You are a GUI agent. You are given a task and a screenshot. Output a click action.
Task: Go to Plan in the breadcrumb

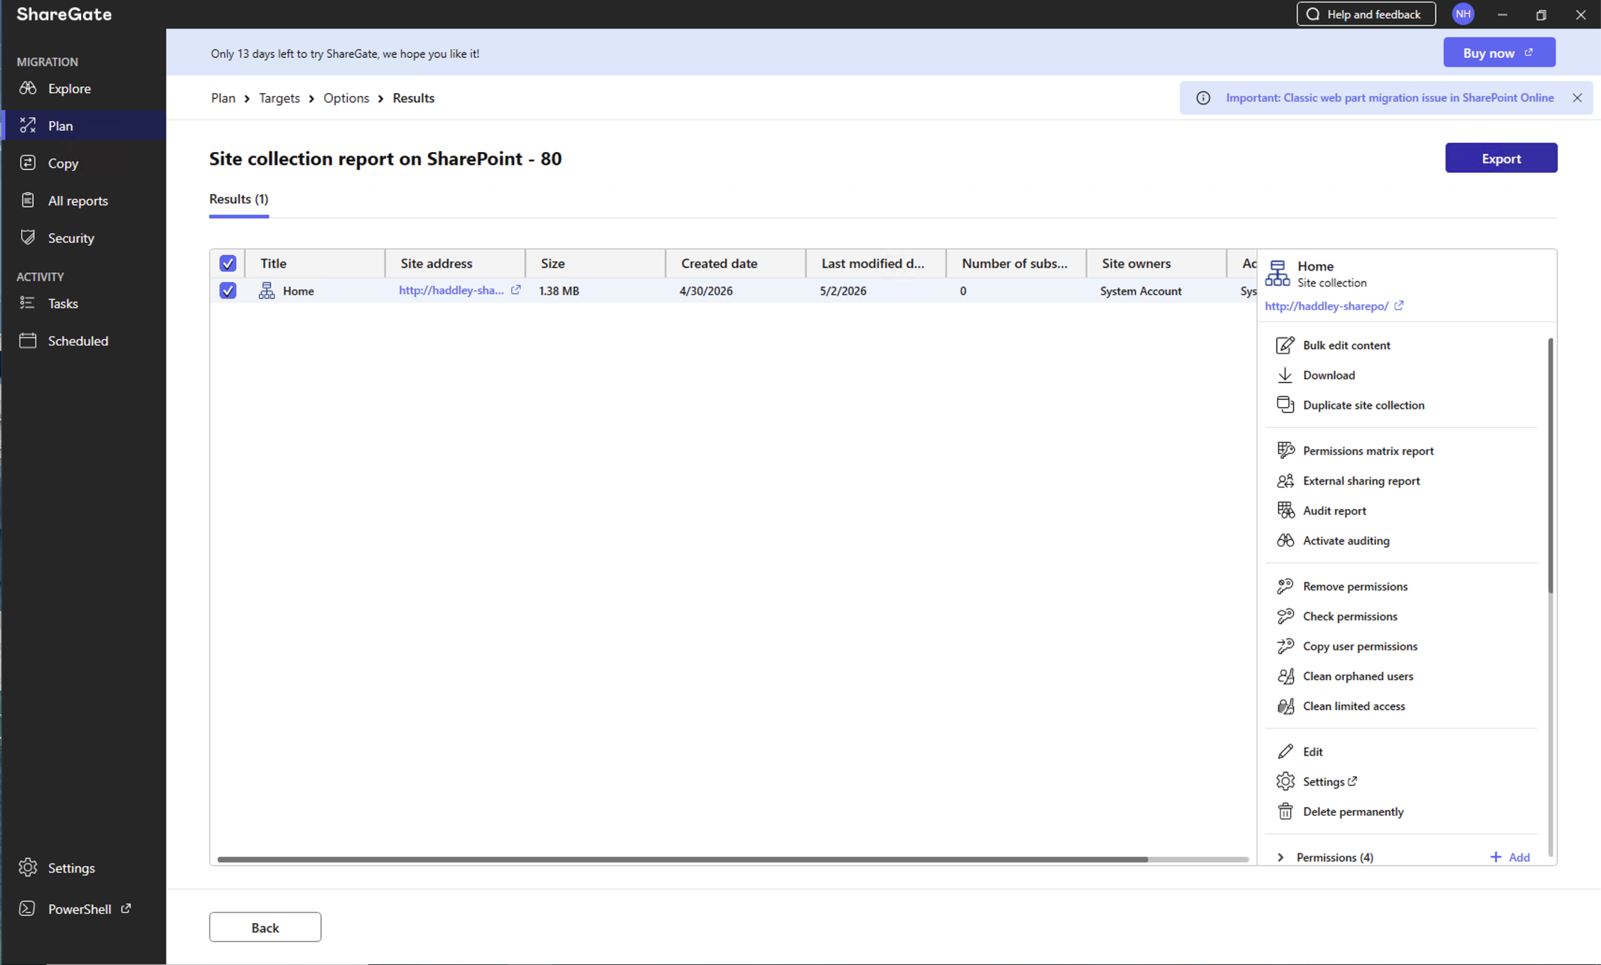point(223,98)
